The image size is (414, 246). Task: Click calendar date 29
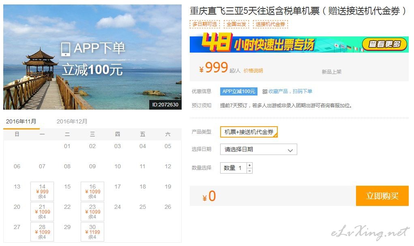pyautogui.click(x=67, y=227)
